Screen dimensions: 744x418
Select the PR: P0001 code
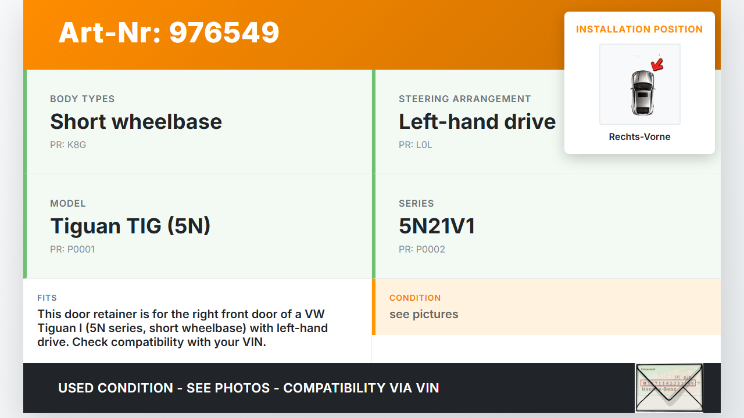(73, 249)
